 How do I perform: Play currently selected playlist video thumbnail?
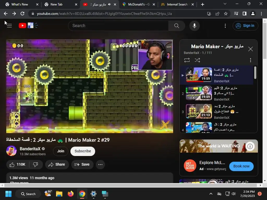199,75
